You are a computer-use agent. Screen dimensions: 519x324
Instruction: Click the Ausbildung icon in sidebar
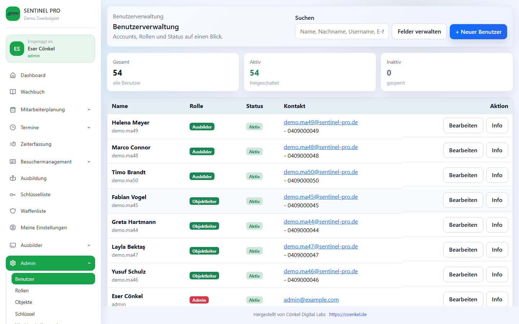pos(13,178)
